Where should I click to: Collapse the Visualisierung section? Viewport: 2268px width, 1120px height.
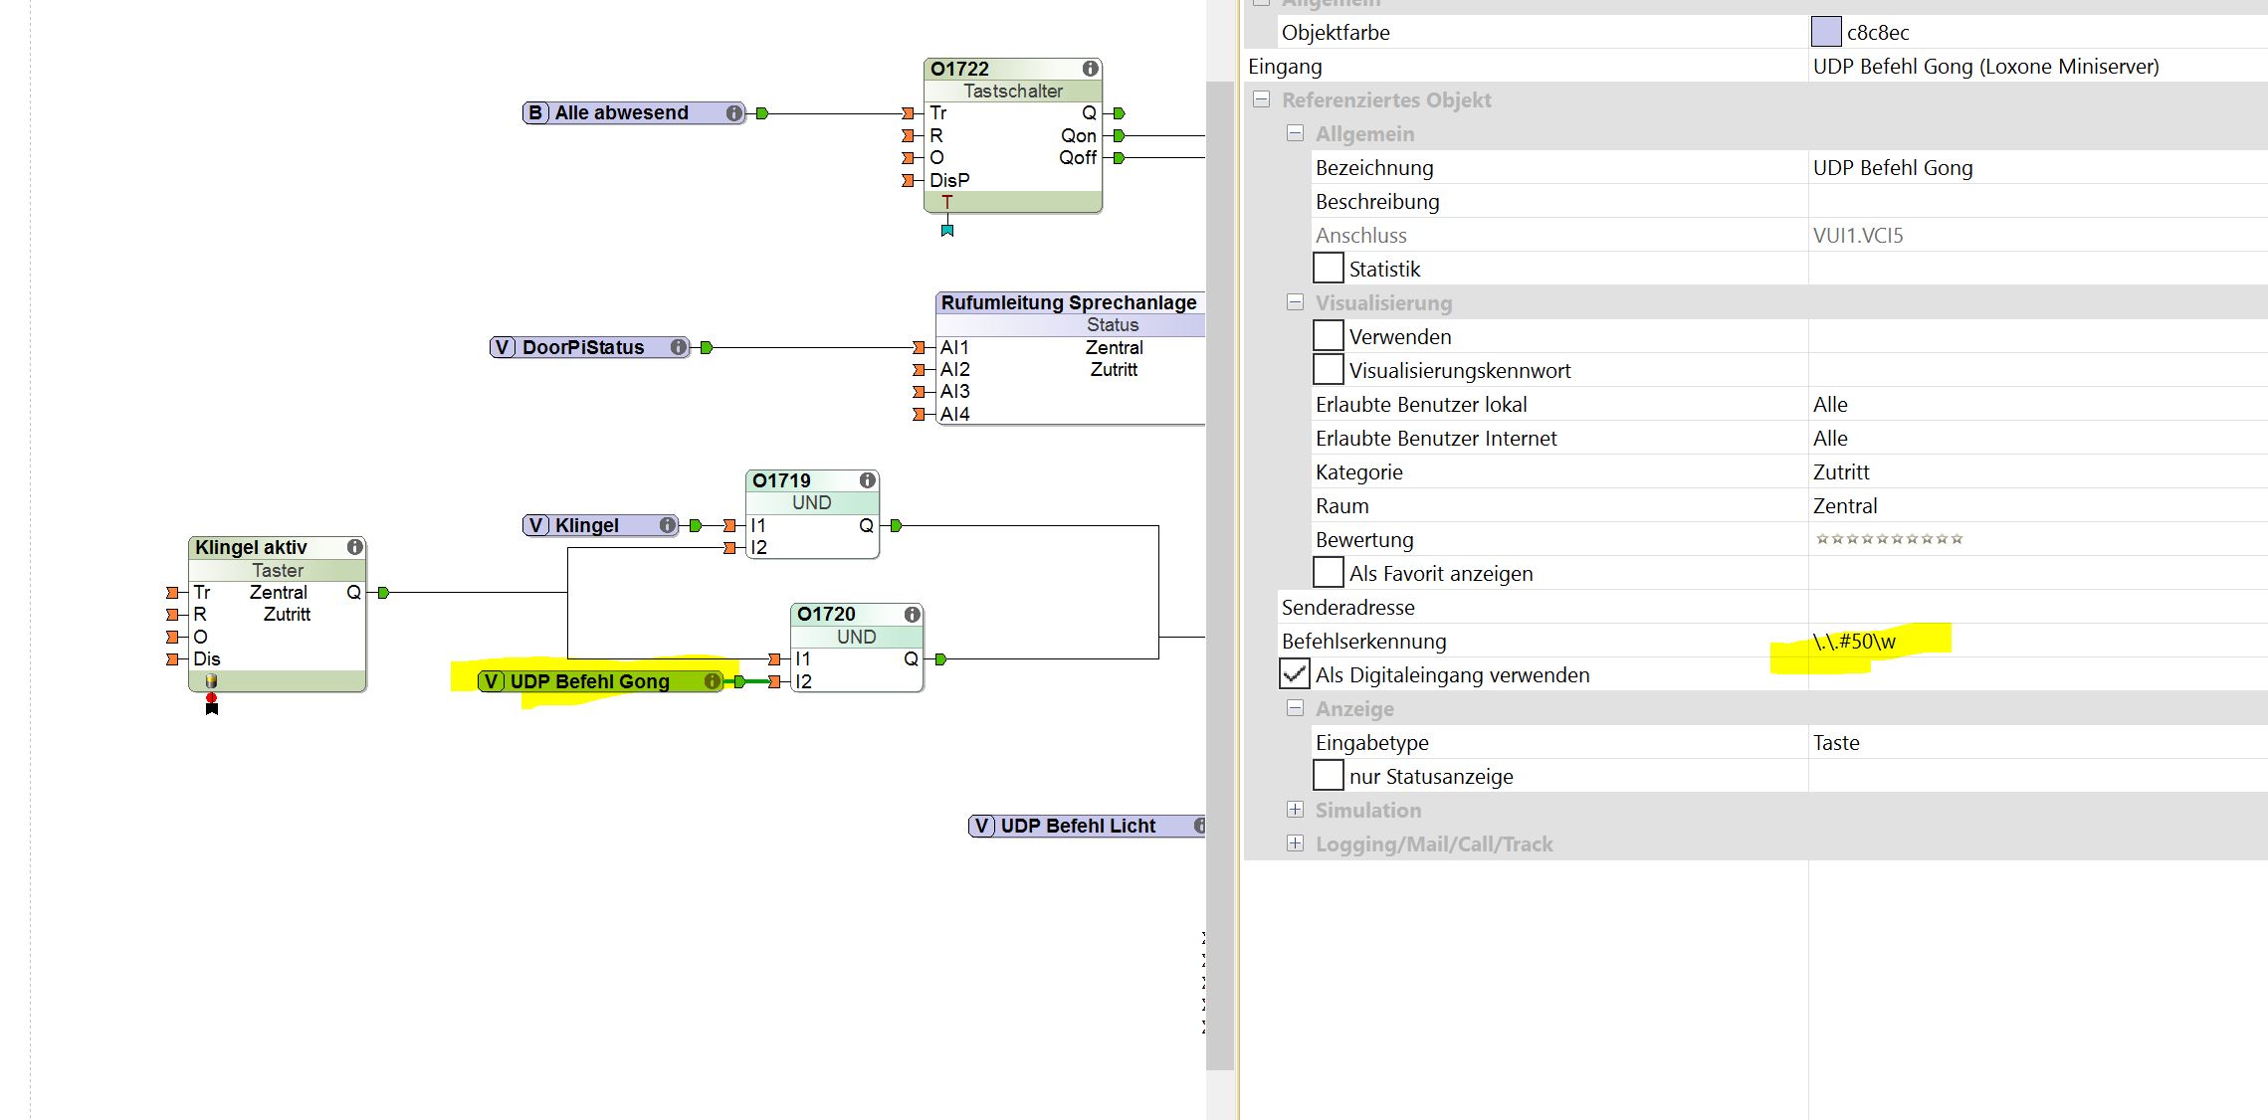[x=1295, y=302]
